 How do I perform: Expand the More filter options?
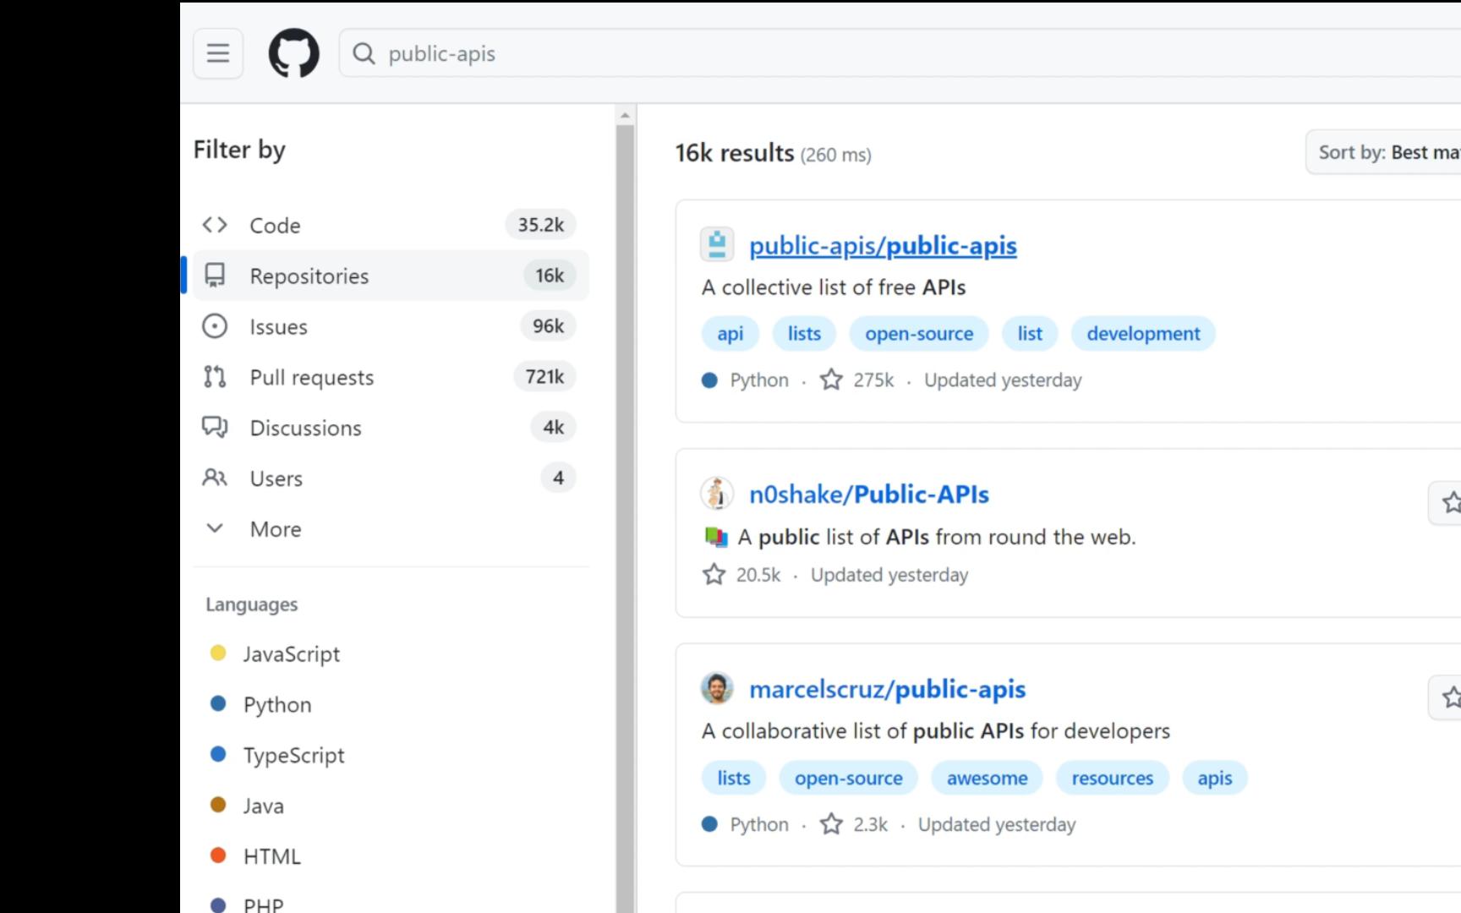pyautogui.click(x=276, y=529)
